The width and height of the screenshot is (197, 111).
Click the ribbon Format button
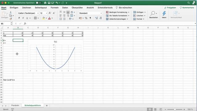pyautogui.click(x=139, y=19)
